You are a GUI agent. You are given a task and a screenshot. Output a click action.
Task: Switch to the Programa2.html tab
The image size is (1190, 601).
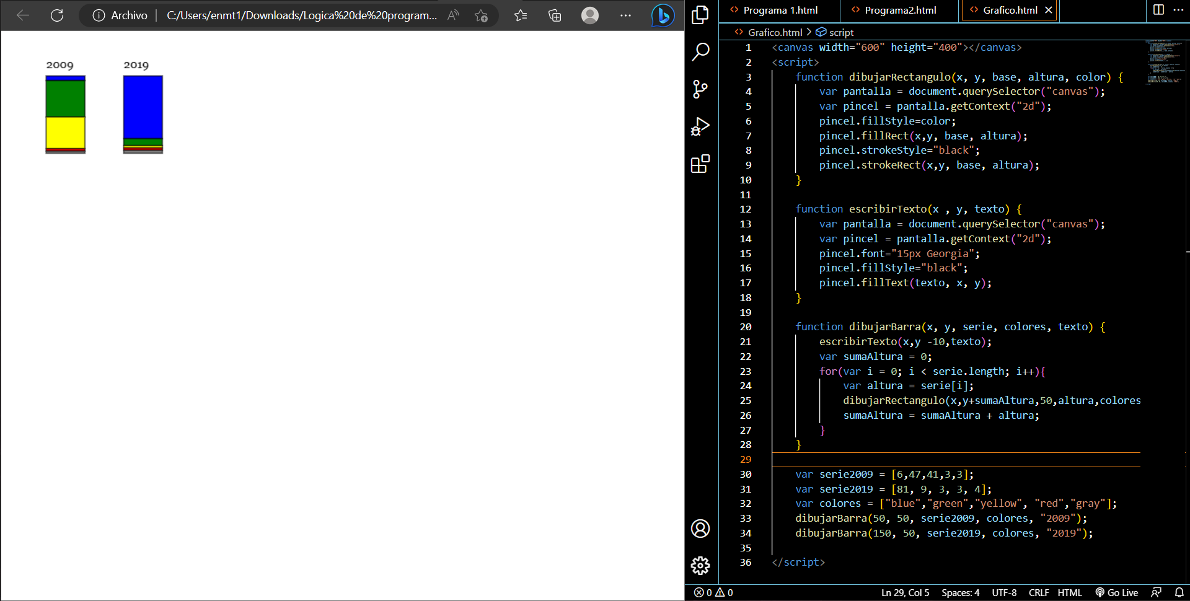click(900, 10)
